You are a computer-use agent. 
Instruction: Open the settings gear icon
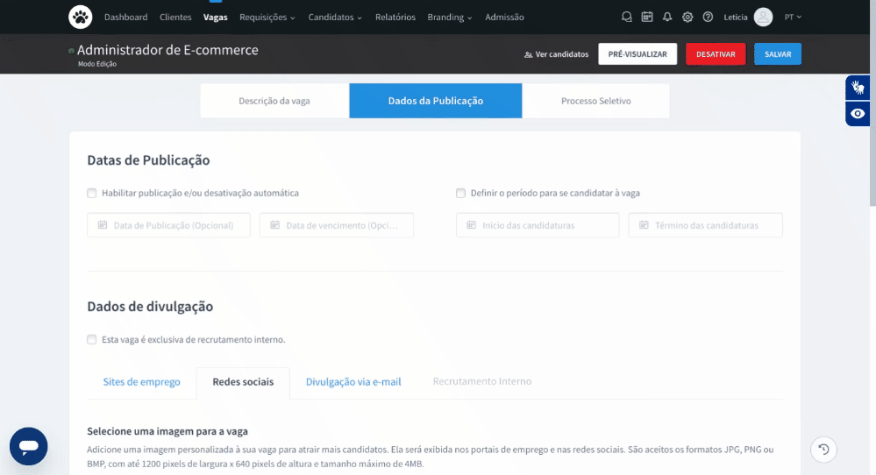point(687,17)
